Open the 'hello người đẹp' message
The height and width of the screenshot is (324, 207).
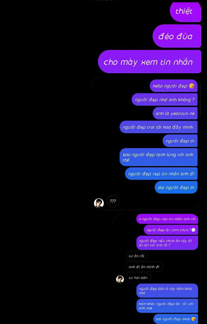pos(173,86)
